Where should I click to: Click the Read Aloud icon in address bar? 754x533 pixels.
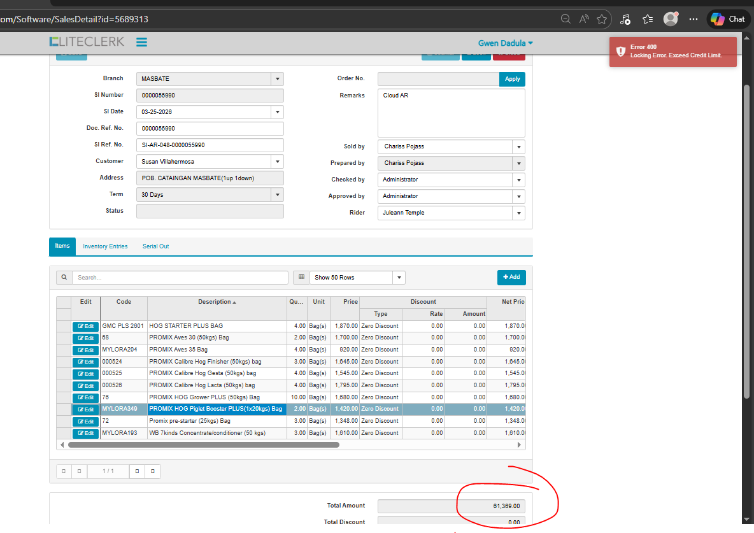coord(583,19)
